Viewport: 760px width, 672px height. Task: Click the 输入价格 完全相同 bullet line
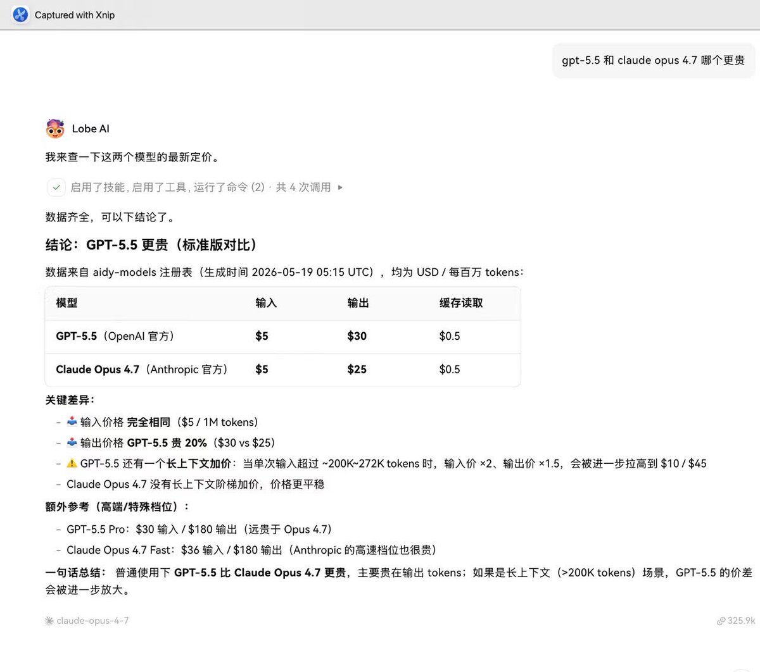click(x=162, y=422)
